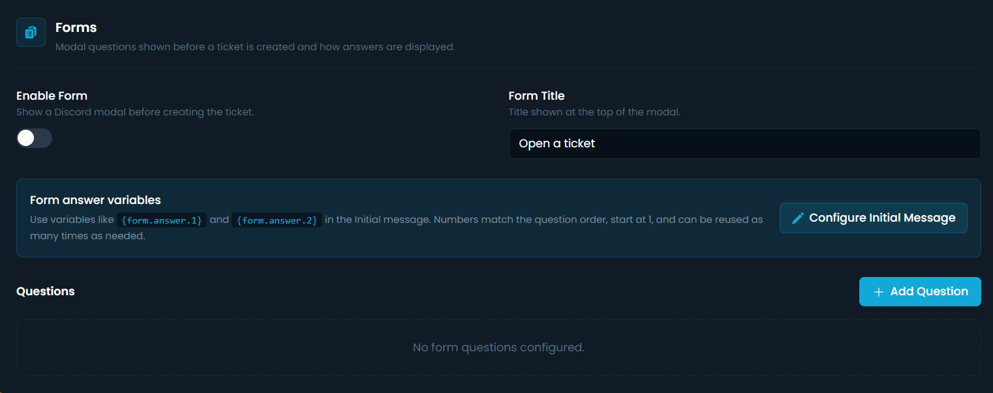Open Configure Initial Message
The width and height of the screenshot is (993, 393).
(x=873, y=218)
